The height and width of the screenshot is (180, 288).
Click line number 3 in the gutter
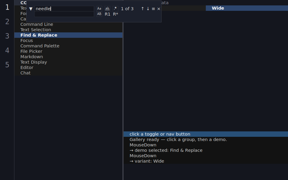(x=7, y=36)
